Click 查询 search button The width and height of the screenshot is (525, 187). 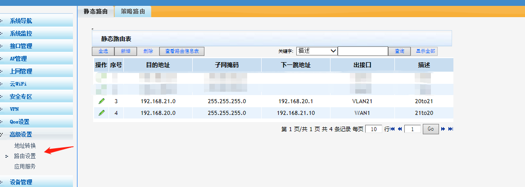click(399, 51)
